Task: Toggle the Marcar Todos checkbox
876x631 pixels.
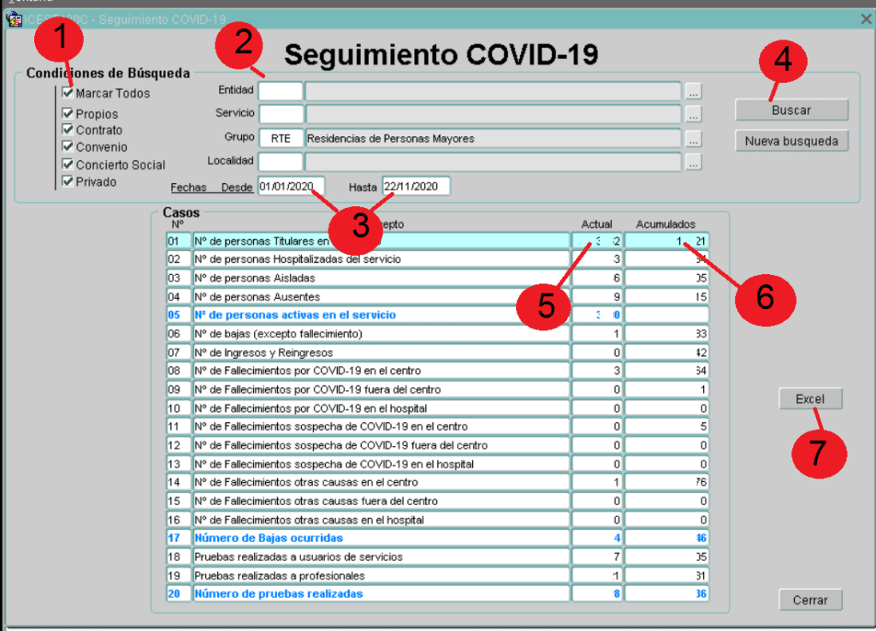Action: (x=68, y=92)
